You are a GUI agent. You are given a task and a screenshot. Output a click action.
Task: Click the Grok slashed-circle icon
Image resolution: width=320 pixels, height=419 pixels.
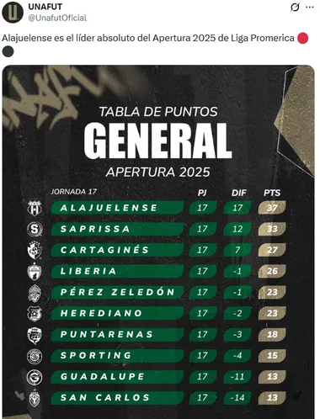[295, 8]
